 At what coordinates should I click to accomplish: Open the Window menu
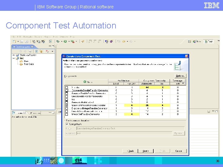click(64, 37)
